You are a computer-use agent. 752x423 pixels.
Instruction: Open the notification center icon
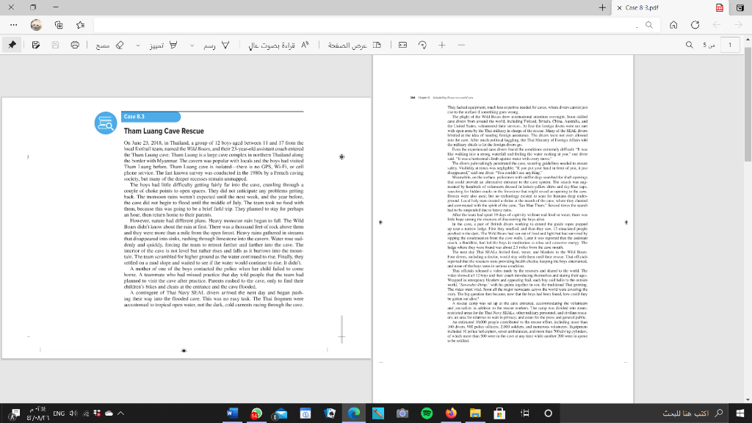pos(13,413)
